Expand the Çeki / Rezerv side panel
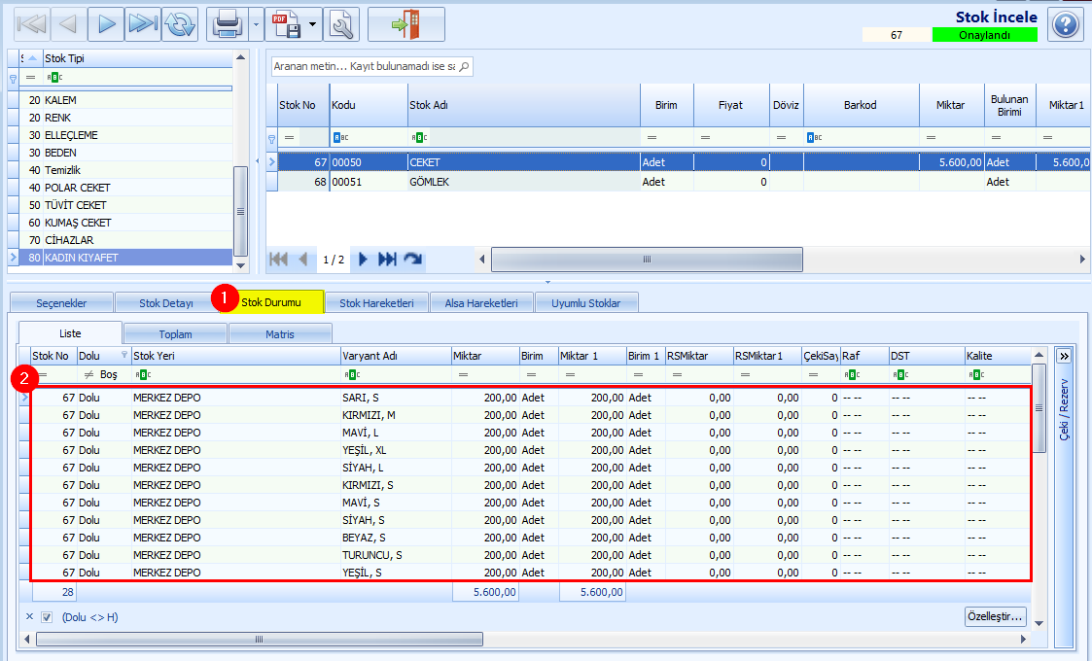Image resolution: width=1092 pixels, height=661 pixels. 1064,356
